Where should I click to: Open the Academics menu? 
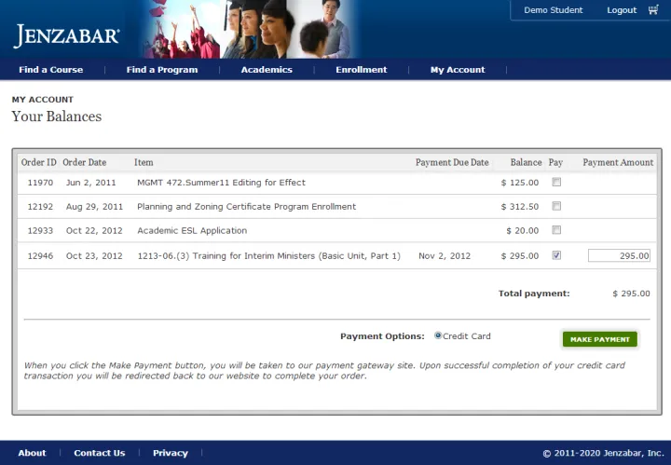267,70
